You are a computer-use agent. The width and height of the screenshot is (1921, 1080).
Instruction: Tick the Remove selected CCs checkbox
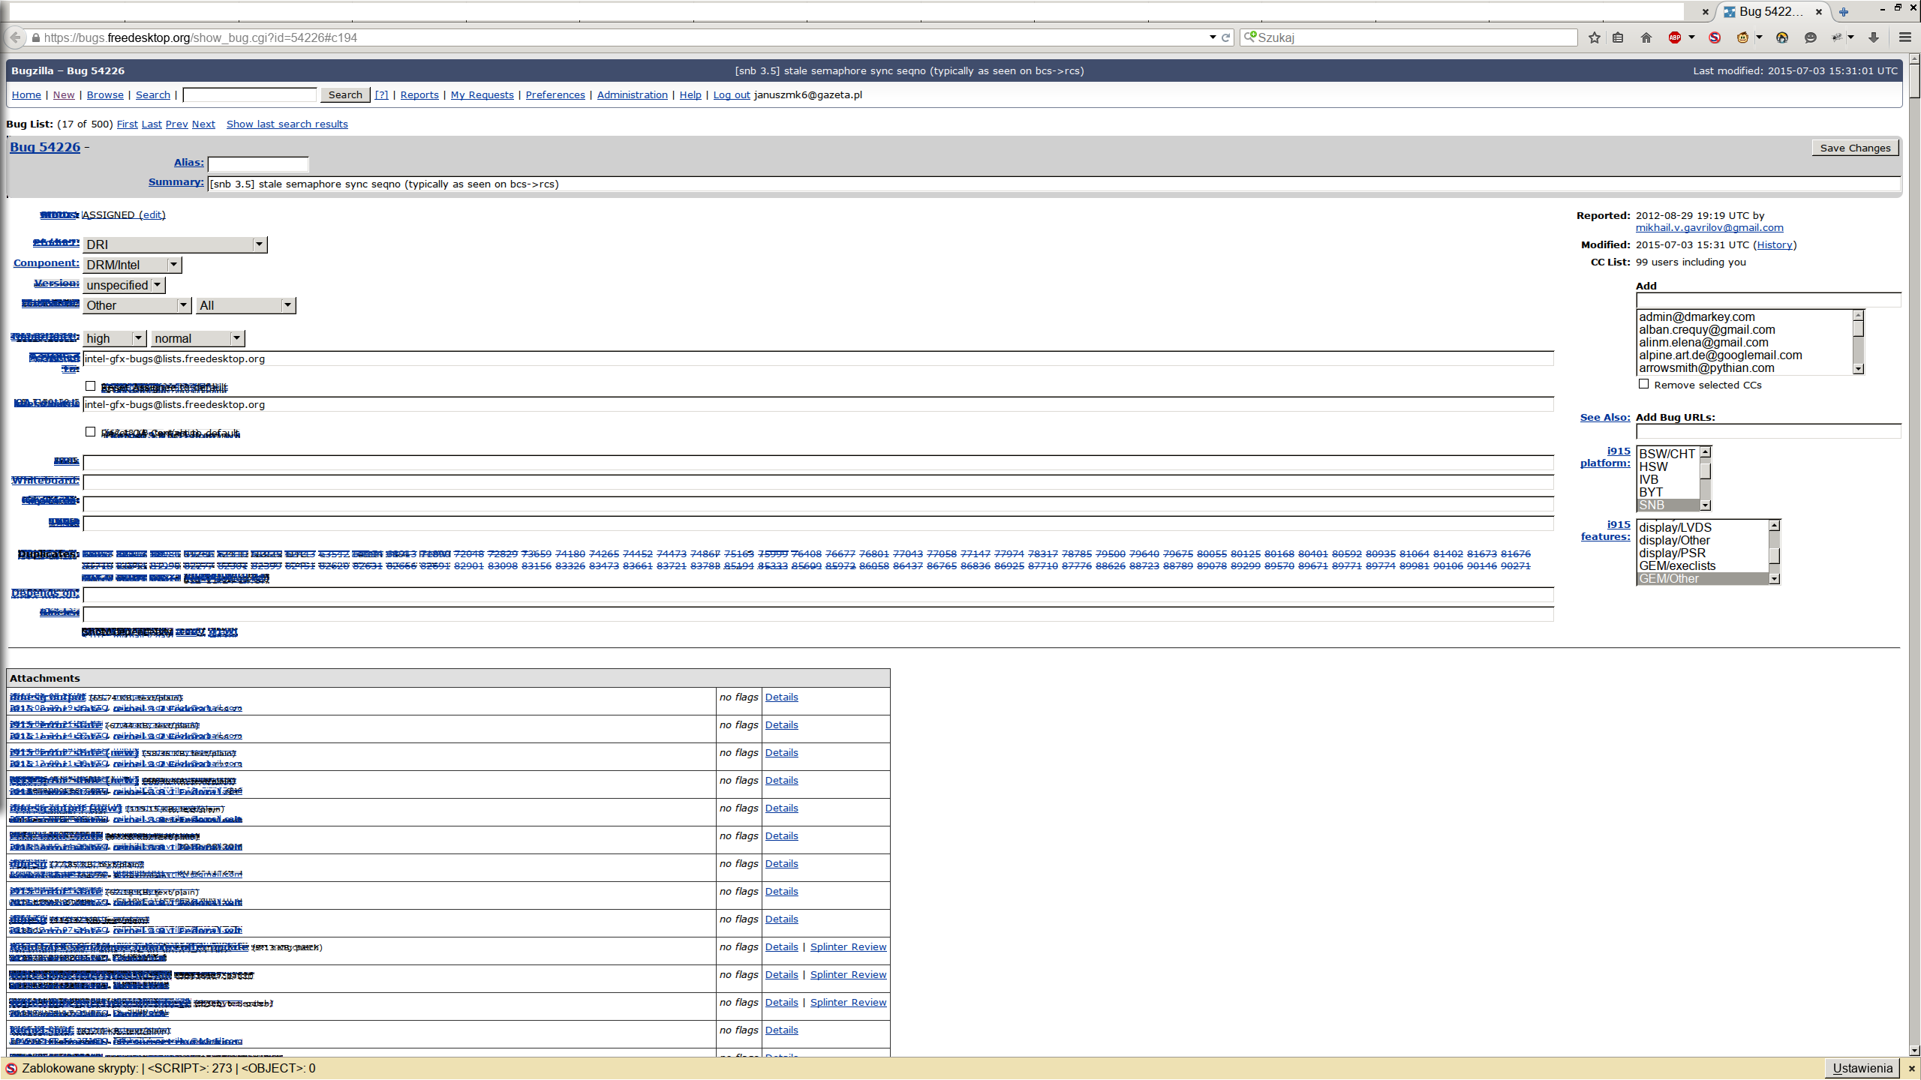pos(1643,384)
